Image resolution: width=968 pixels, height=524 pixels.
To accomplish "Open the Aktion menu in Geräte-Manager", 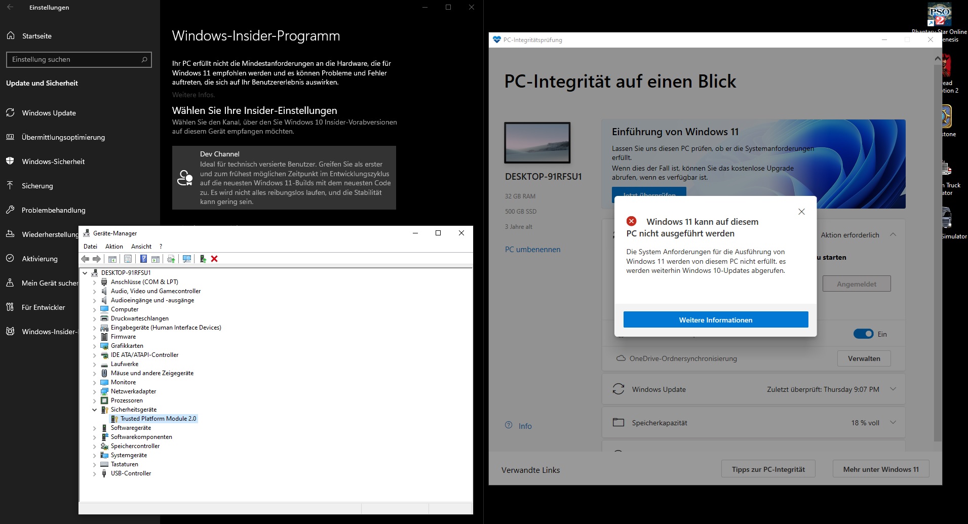I will (x=114, y=247).
